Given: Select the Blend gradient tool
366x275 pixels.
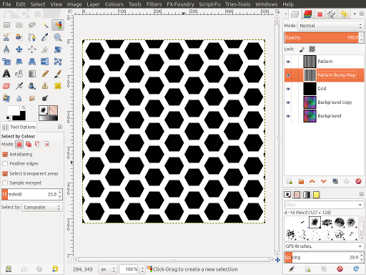Looking at the screenshot, I should click(x=32, y=74).
